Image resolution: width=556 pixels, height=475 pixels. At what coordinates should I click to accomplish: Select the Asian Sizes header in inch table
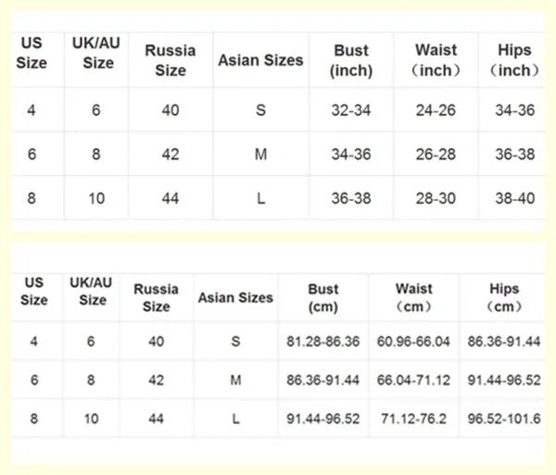coord(260,60)
